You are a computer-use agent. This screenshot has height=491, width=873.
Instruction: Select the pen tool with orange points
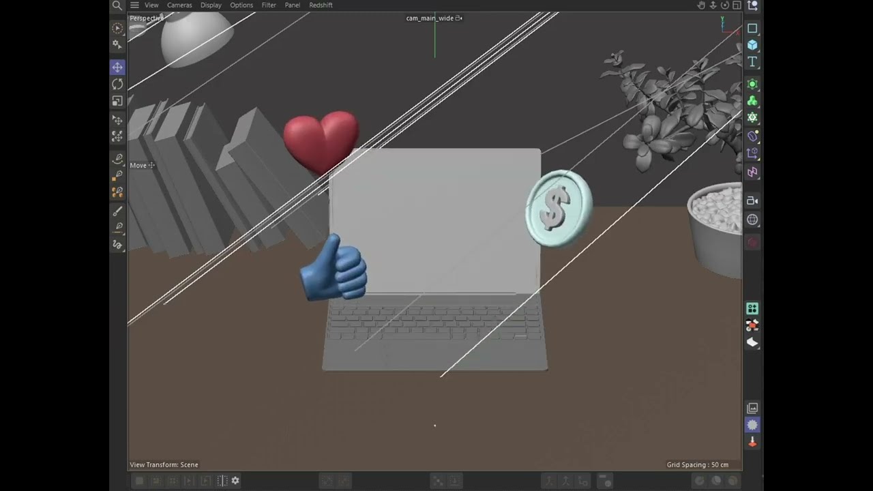pyautogui.click(x=117, y=192)
